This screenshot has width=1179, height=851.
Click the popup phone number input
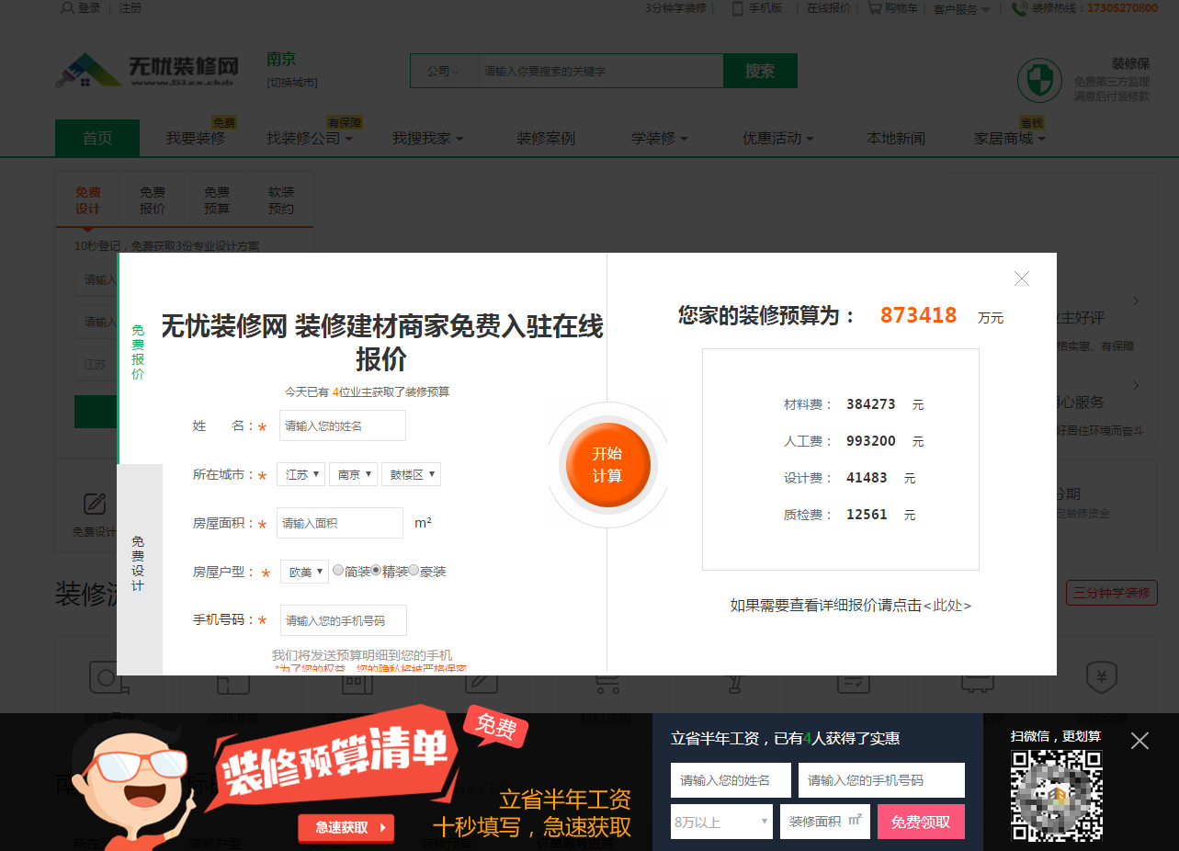pyautogui.click(x=344, y=620)
